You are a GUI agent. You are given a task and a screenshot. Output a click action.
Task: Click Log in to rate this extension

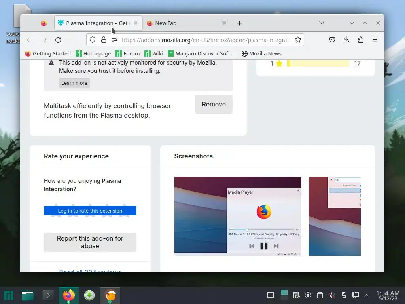click(x=90, y=211)
